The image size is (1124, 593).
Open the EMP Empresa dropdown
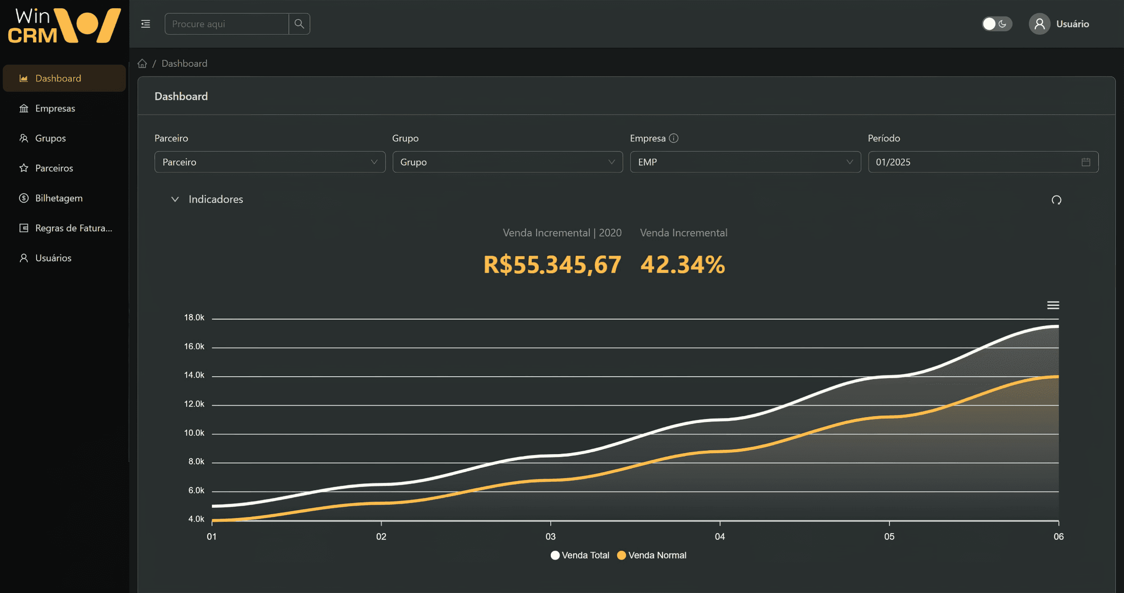coord(745,162)
